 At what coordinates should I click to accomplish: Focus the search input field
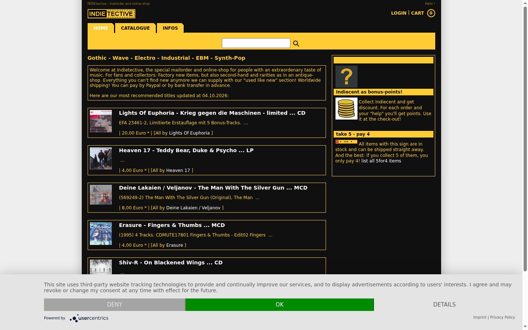(x=256, y=43)
